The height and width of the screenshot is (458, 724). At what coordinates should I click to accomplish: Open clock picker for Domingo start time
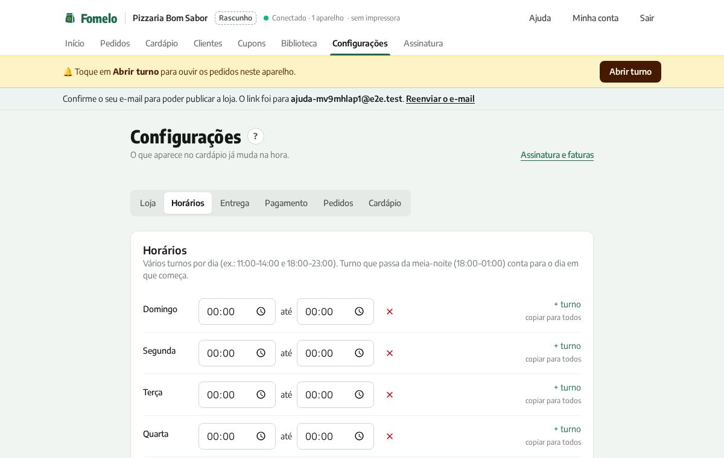pyautogui.click(x=261, y=312)
